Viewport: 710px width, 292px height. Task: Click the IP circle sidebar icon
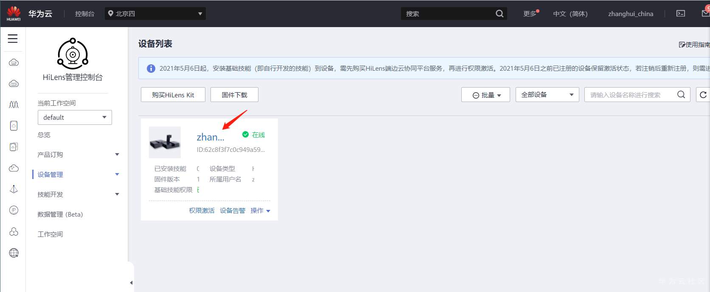tap(14, 210)
